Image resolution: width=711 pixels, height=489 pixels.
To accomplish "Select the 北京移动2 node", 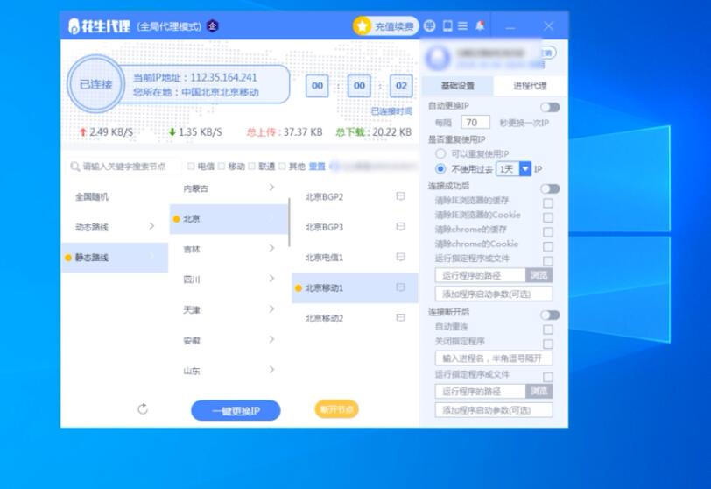I will pyautogui.click(x=355, y=318).
